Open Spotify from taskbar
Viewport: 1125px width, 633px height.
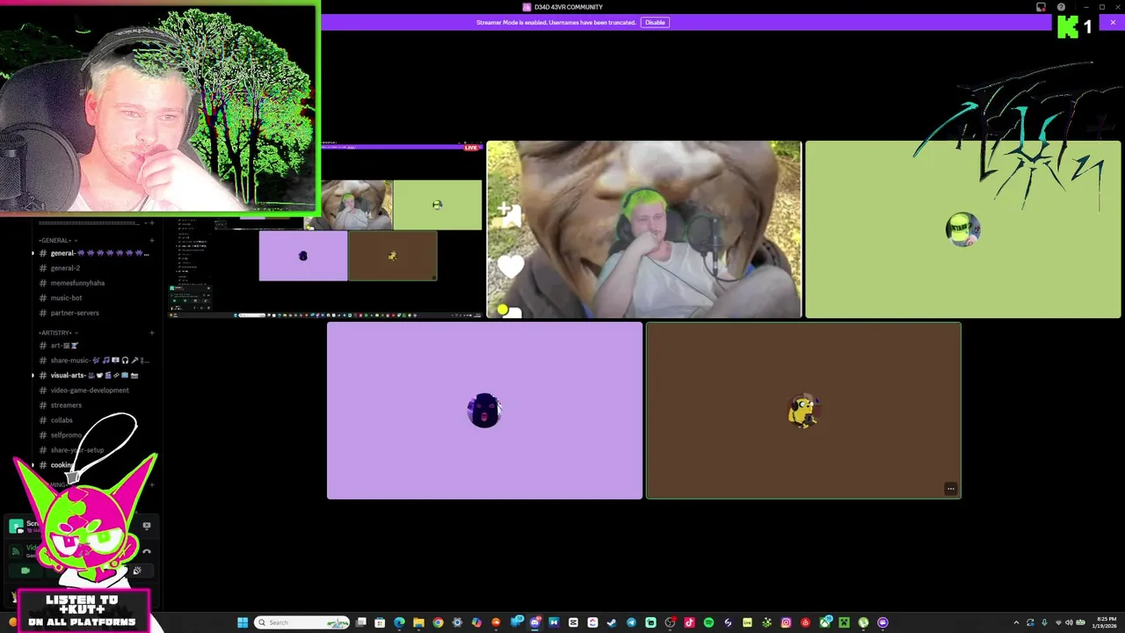708,622
